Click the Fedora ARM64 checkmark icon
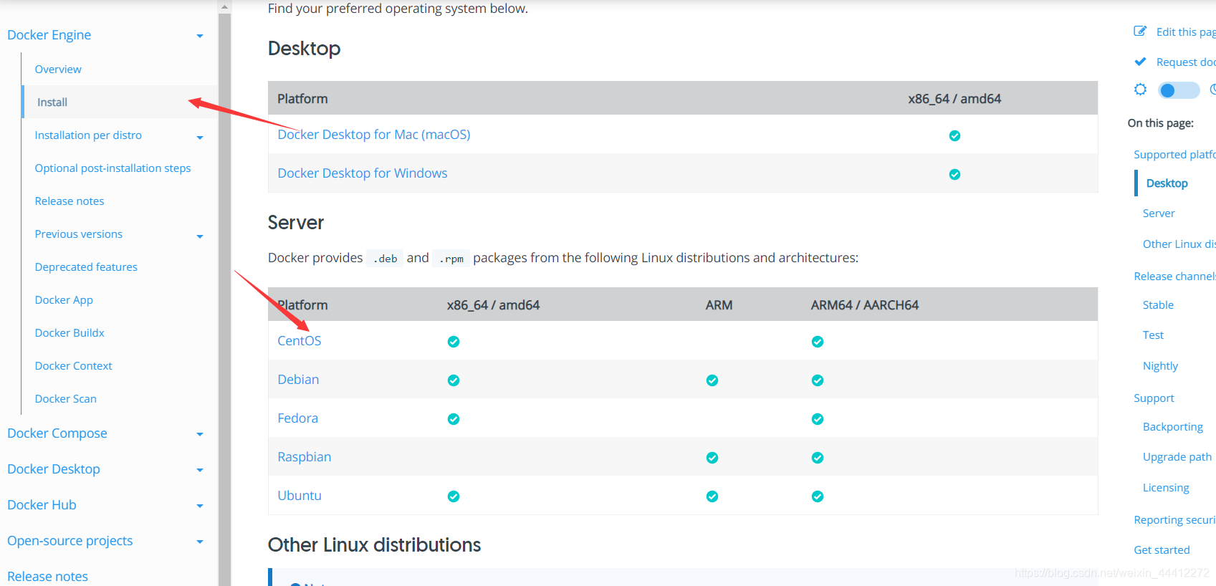The height and width of the screenshot is (586, 1216). point(818,419)
